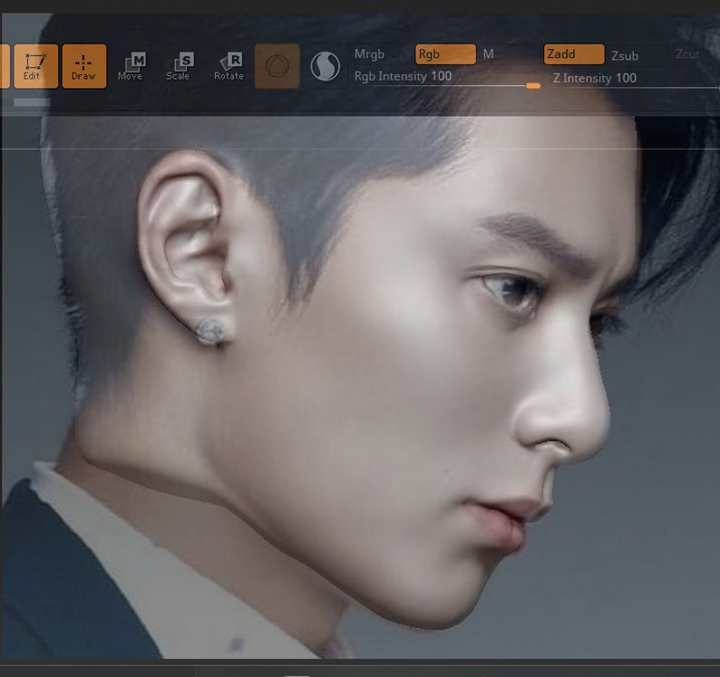Toggle the Edit mode button
This screenshot has width=720, height=677.
click(35, 66)
